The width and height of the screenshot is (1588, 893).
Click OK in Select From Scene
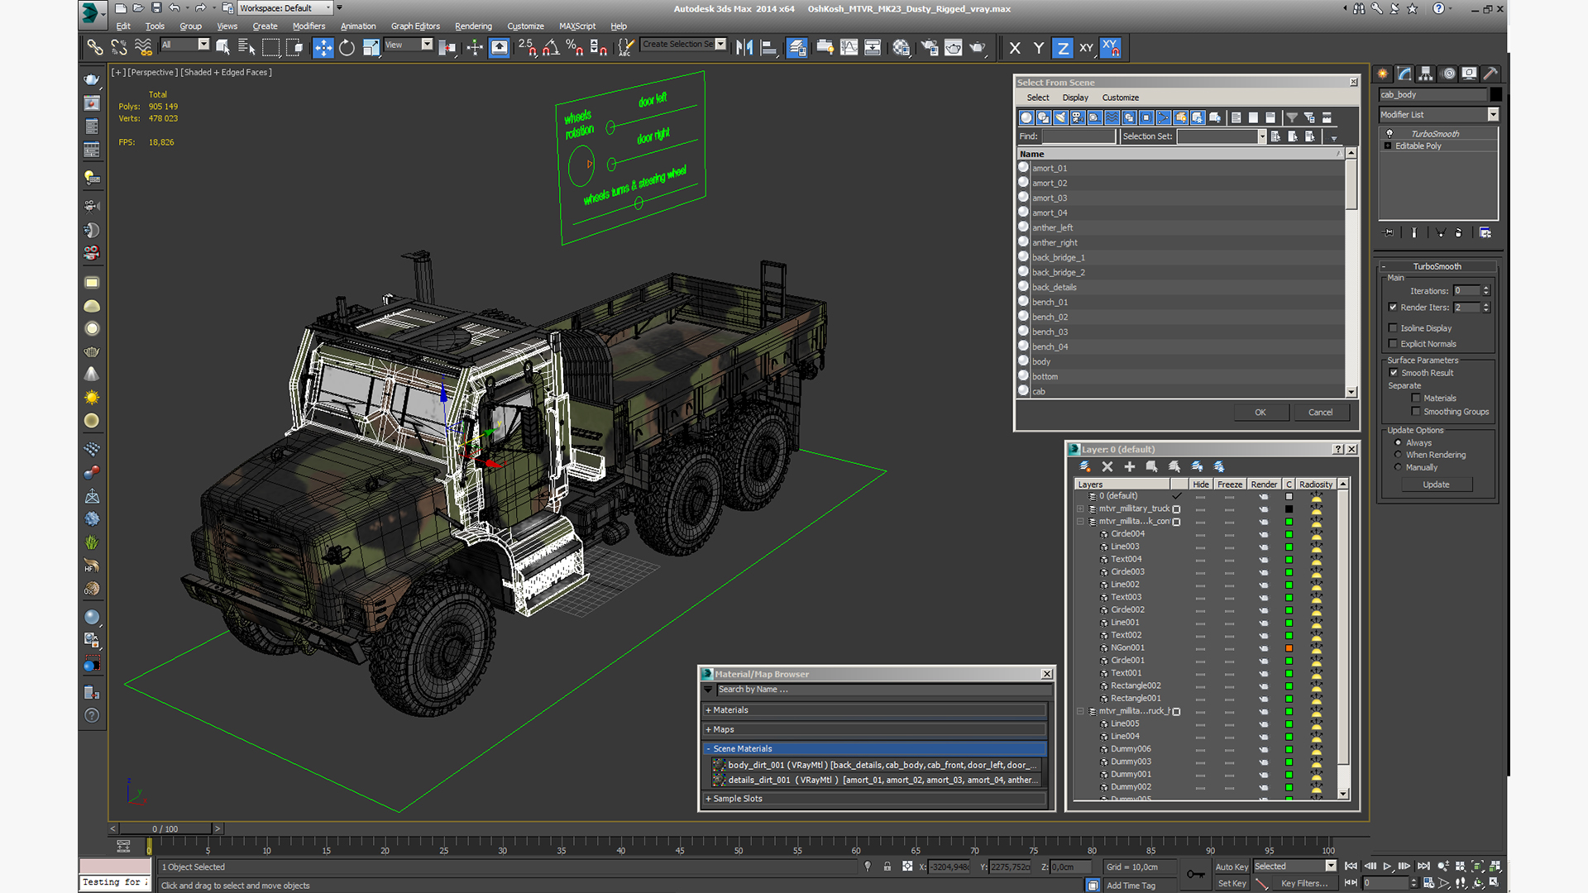pyautogui.click(x=1260, y=413)
